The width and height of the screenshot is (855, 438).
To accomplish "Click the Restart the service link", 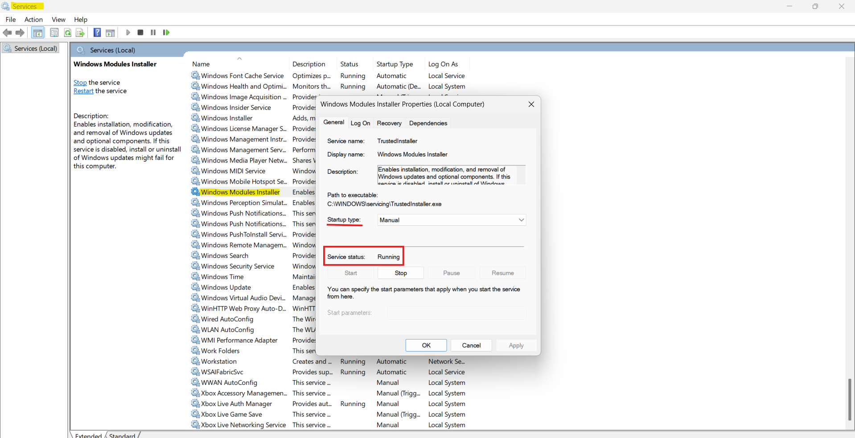I will pos(83,91).
